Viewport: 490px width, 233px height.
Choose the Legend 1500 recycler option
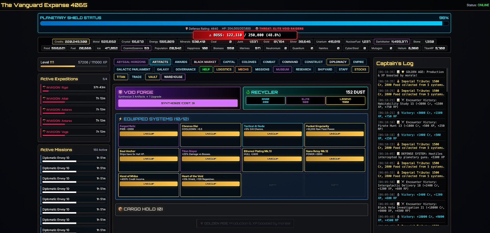[x=345, y=100]
